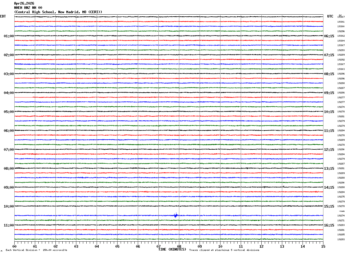This screenshot has height=254, width=346.
Task: Select the DC value 19292
Action: tap(341, 60)
